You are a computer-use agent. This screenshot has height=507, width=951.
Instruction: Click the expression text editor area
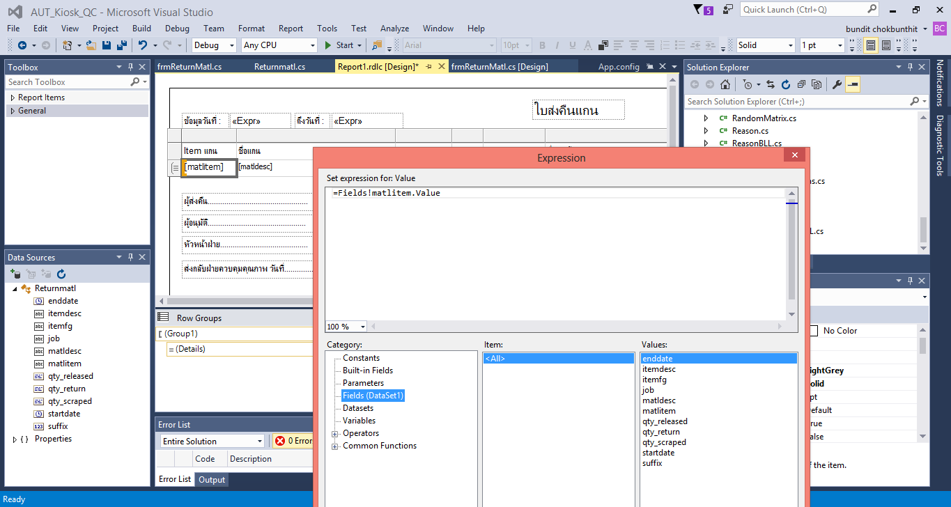coord(556,253)
